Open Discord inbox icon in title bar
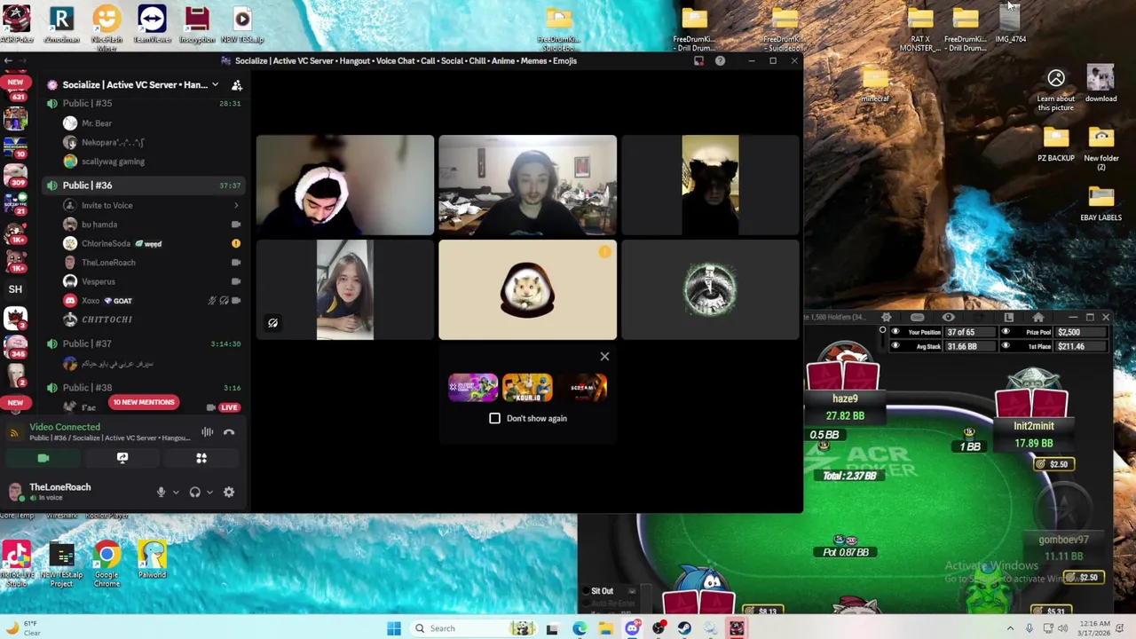 point(698,61)
